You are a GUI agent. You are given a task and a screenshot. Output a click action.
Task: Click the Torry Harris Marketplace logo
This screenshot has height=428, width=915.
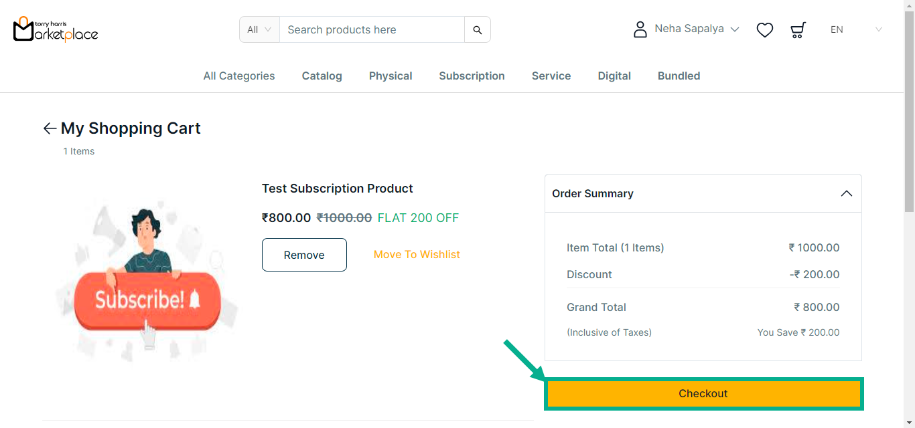point(56,29)
